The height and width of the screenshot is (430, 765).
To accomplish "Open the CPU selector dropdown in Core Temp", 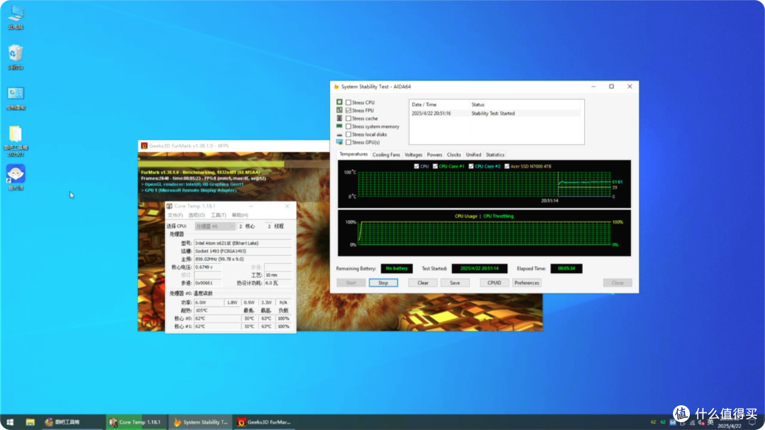I will (x=215, y=226).
